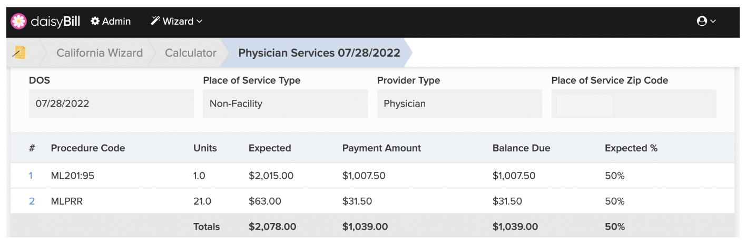This screenshot has width=746, height=244.
Task: Click the Admin gear icon
Action: click(x=95, y=21)
